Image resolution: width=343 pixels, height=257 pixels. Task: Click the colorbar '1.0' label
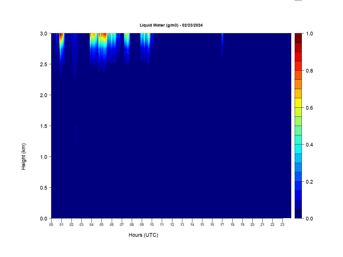click(309, 34)
